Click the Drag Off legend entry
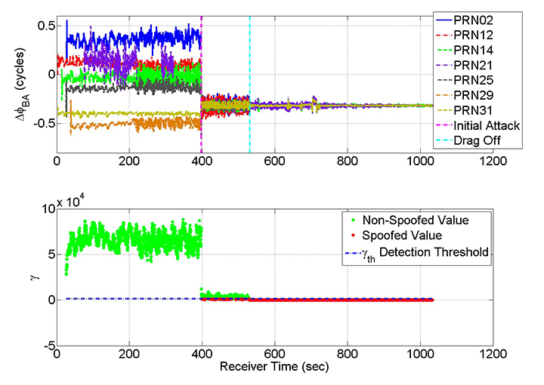 click(x=479, y=142)
